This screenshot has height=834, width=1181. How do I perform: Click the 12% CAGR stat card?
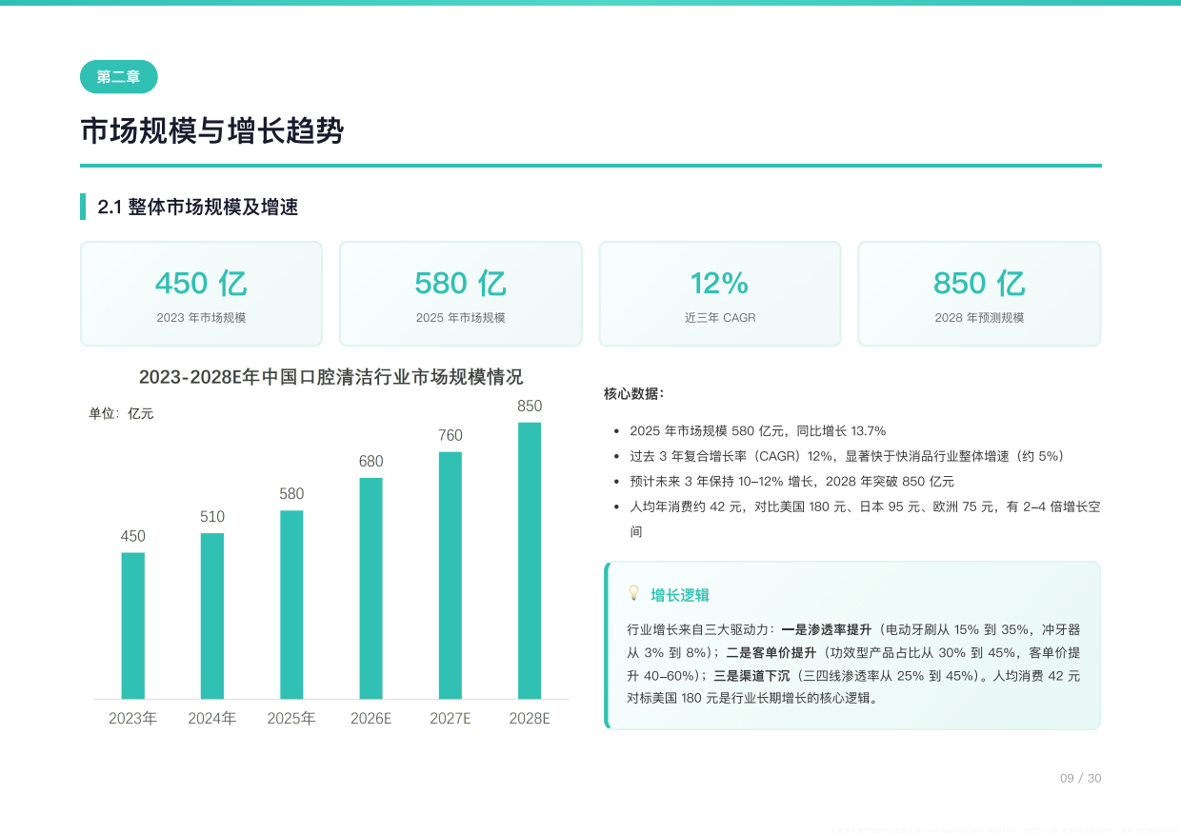coord(720,293)
